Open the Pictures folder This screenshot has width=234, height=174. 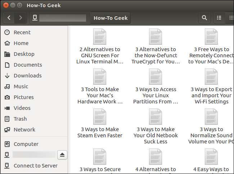[x=23, y=97]
